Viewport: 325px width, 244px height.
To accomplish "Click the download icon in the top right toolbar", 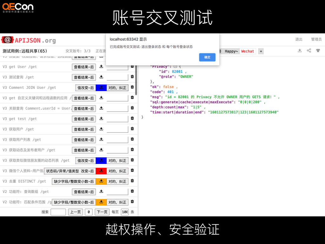I will click(x=300, y=50).
